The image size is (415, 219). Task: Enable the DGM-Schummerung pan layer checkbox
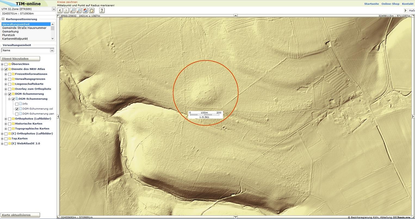17,114
